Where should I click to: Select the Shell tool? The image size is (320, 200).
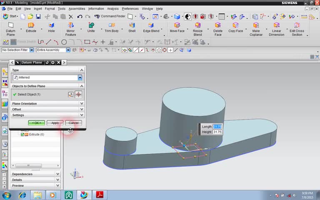(x=132, y=26)
